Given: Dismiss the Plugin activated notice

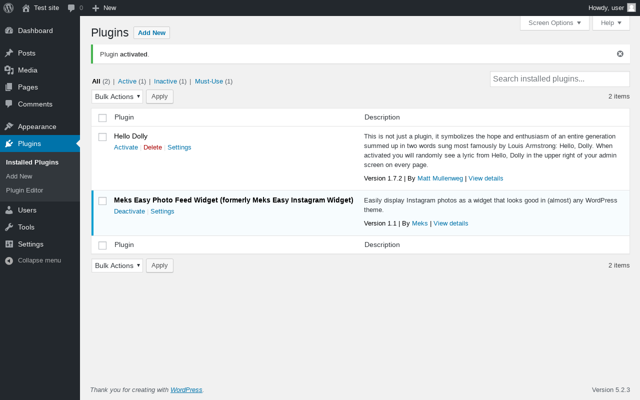Looking at the screenshot, I should 620,54.
